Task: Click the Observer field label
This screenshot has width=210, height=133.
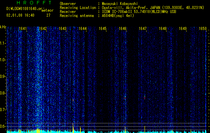Action: tap(68, 4)
